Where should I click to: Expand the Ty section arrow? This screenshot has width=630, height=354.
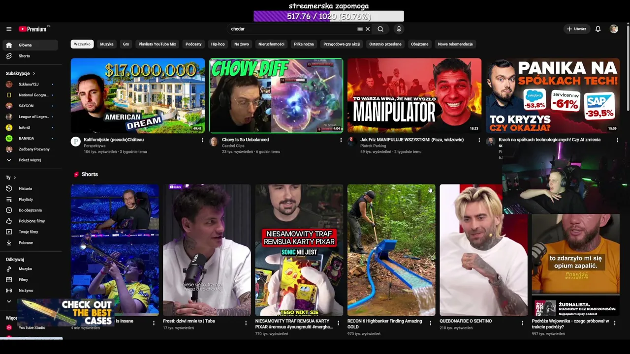[x=15, y=177]
